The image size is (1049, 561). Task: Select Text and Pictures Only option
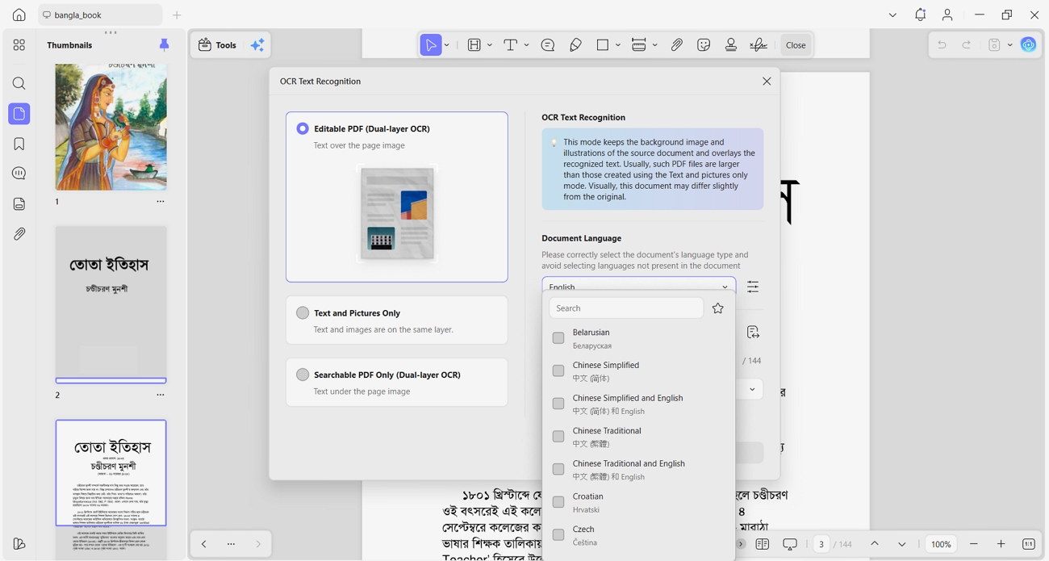coord(303,312)
